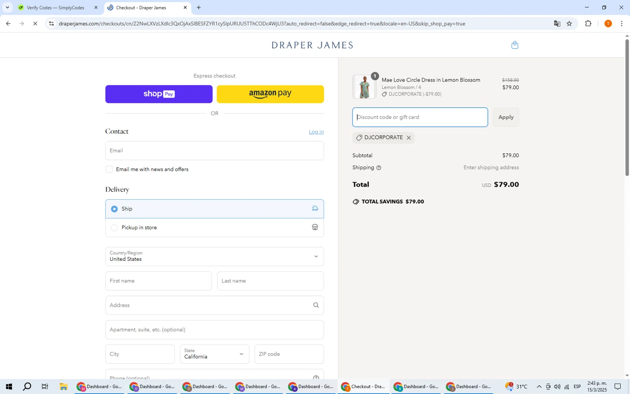Screen dimensions: 630x394
Task: Pay with the Shop Pay button
Action: (159, 94)
